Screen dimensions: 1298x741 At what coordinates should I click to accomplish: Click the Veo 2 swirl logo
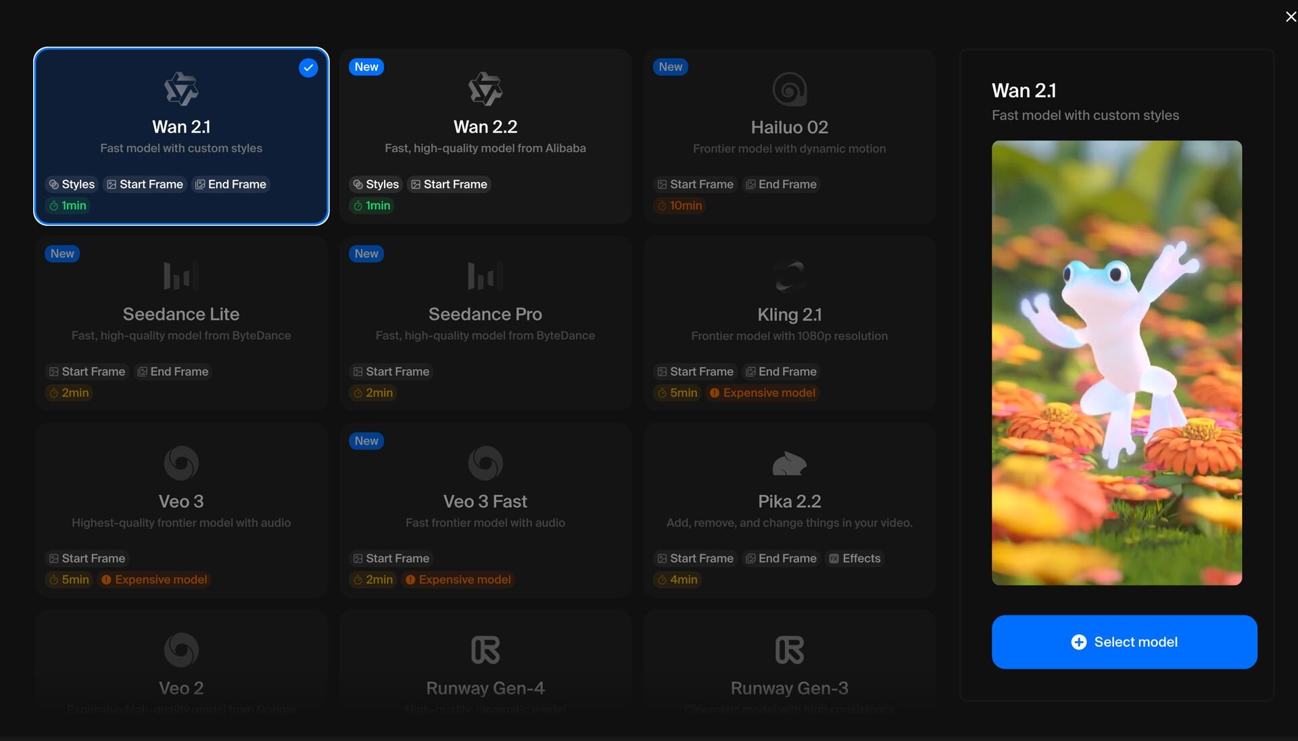click(181, 650)
